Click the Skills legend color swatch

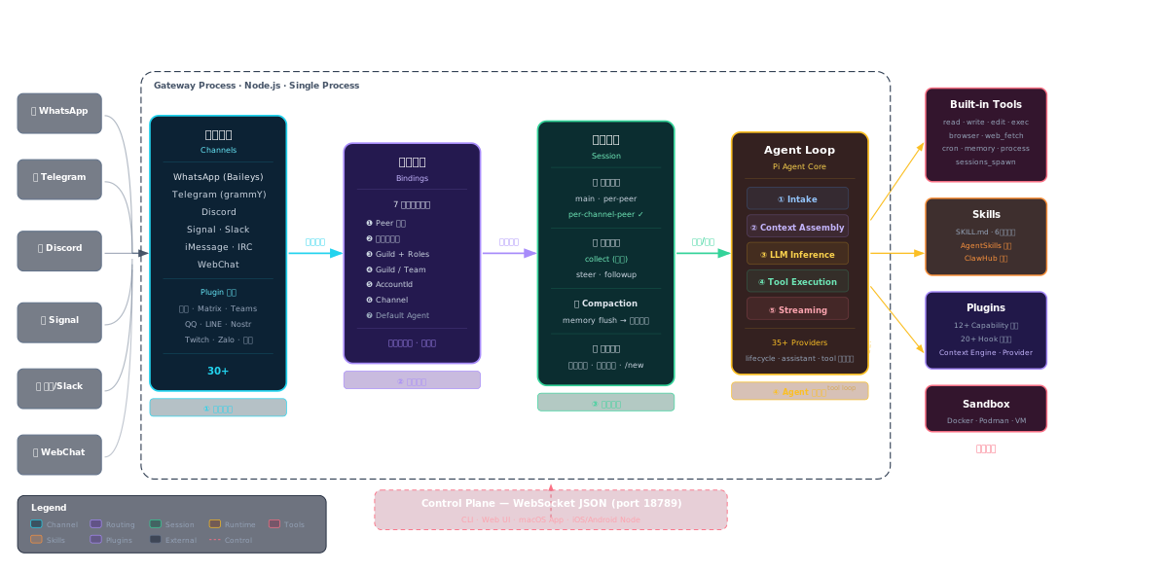(36, 539)
